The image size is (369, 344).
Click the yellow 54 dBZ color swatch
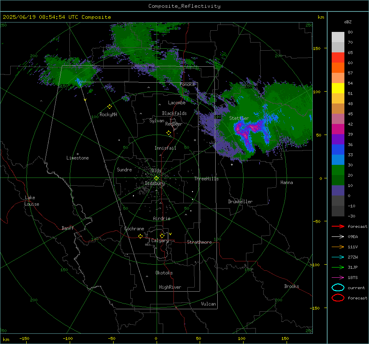click(x=338, y=88)
